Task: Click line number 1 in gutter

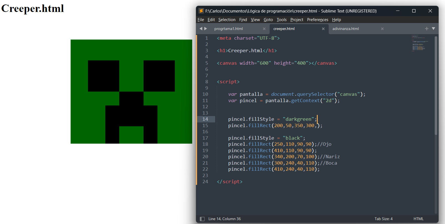Action: [207, 38]
